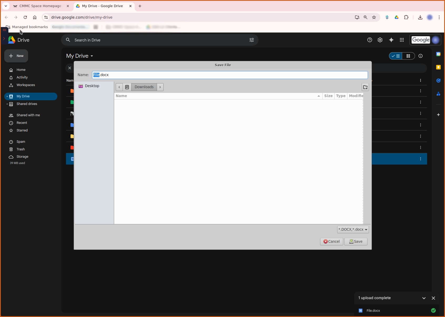Open Activity in Drive sidebar
Image resolution: width=445 pixels, height=317 pixels.
(22, 77)
